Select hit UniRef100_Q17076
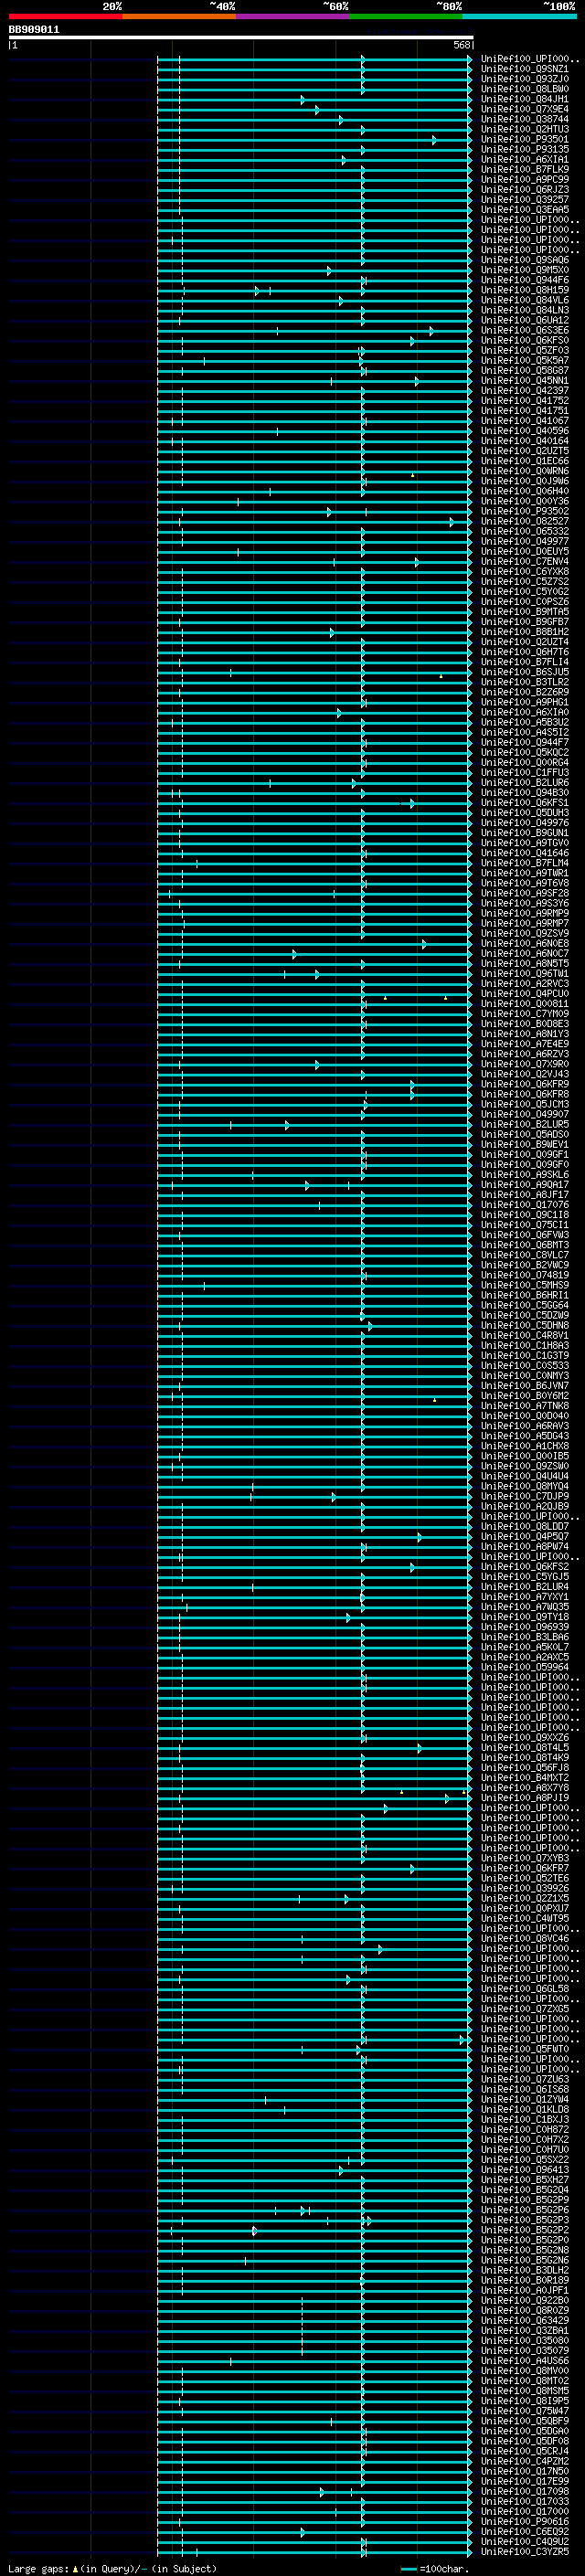The width and height of the screenshot is (585, 2576). pos(525,1205)
